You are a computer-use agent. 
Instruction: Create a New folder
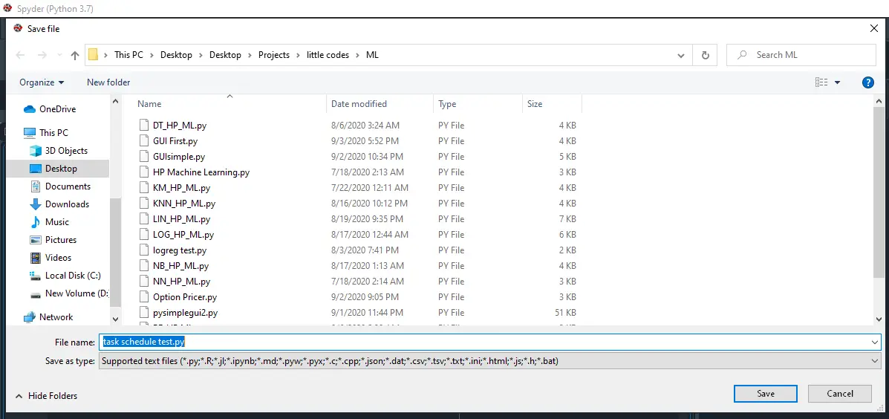(108, 82)
